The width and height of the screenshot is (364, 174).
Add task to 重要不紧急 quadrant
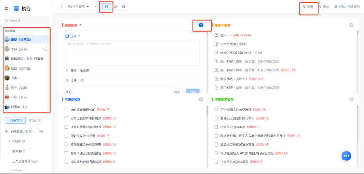[351, 25]
